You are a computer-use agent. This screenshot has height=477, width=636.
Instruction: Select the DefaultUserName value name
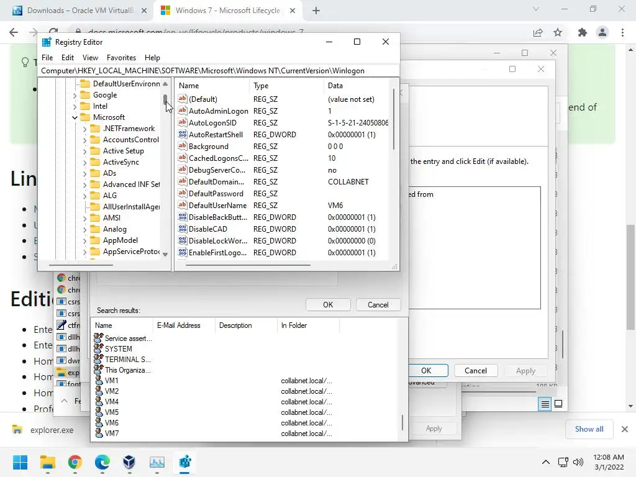point(217,206)
